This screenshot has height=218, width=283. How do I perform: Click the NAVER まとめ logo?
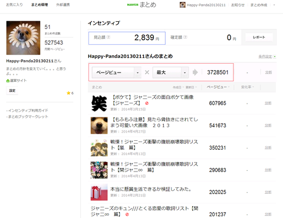[x=141, y=5]
